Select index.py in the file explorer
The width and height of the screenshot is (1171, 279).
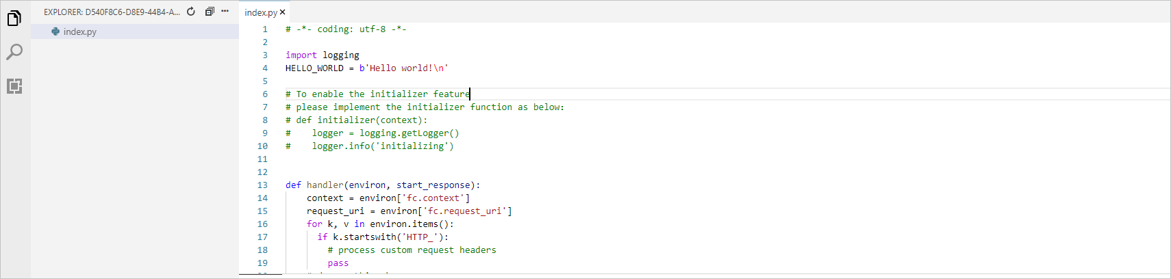135,31
